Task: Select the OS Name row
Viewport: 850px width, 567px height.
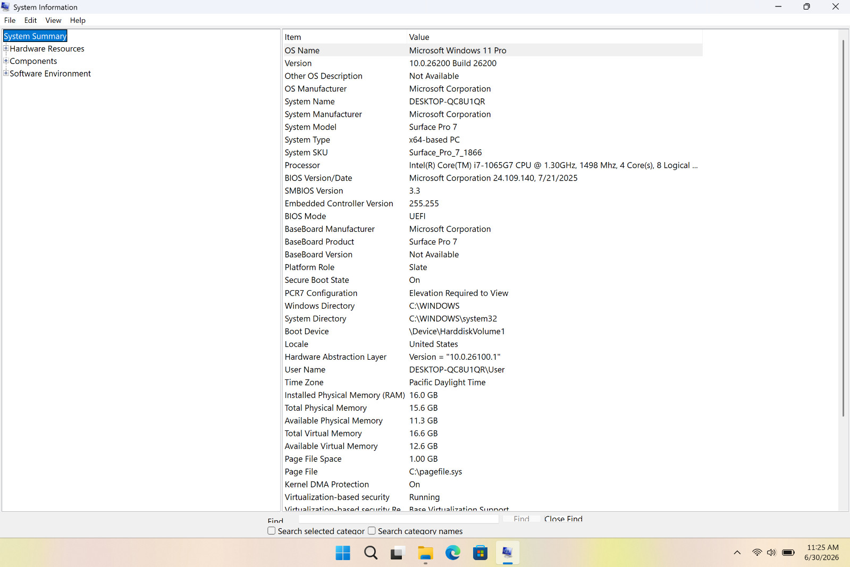Action: coord(493,50)
